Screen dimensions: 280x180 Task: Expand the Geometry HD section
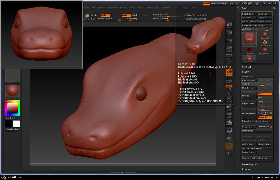click(x=250, y=164)
